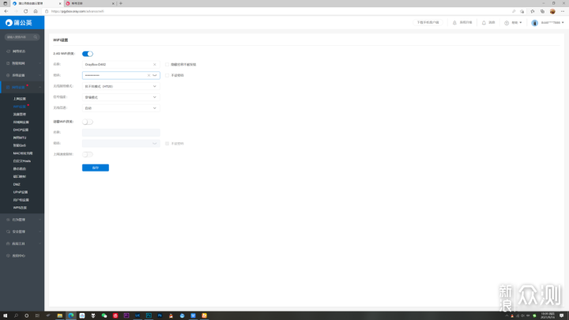Check the no password checkbox for 2.4G WiFi

(x=167, y=76)
